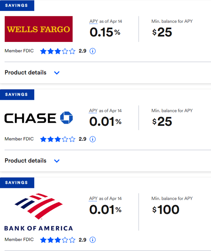Click the Bank of America rating info icon

tap(93, 240)
